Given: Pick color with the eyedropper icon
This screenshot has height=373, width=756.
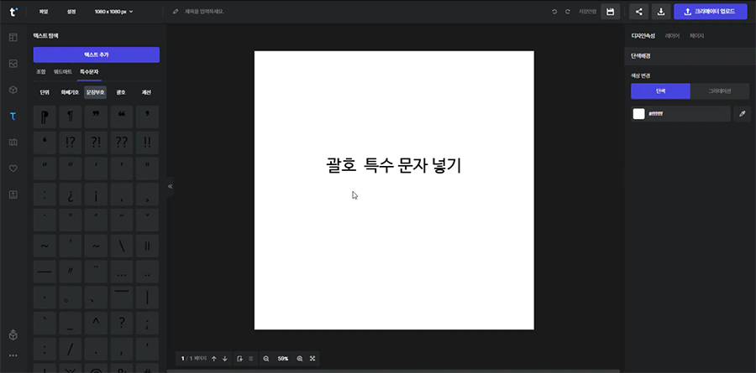Looking at the screenshot, I should (x=742, y=114).
